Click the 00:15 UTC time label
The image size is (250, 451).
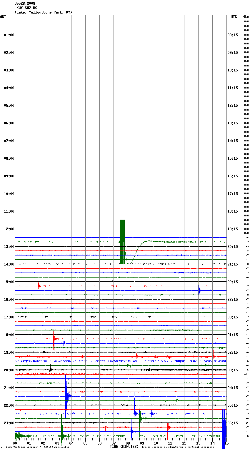[233, 317]
